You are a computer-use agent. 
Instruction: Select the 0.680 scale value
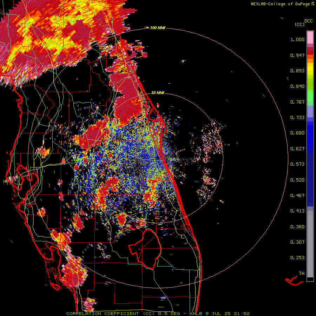297,133
